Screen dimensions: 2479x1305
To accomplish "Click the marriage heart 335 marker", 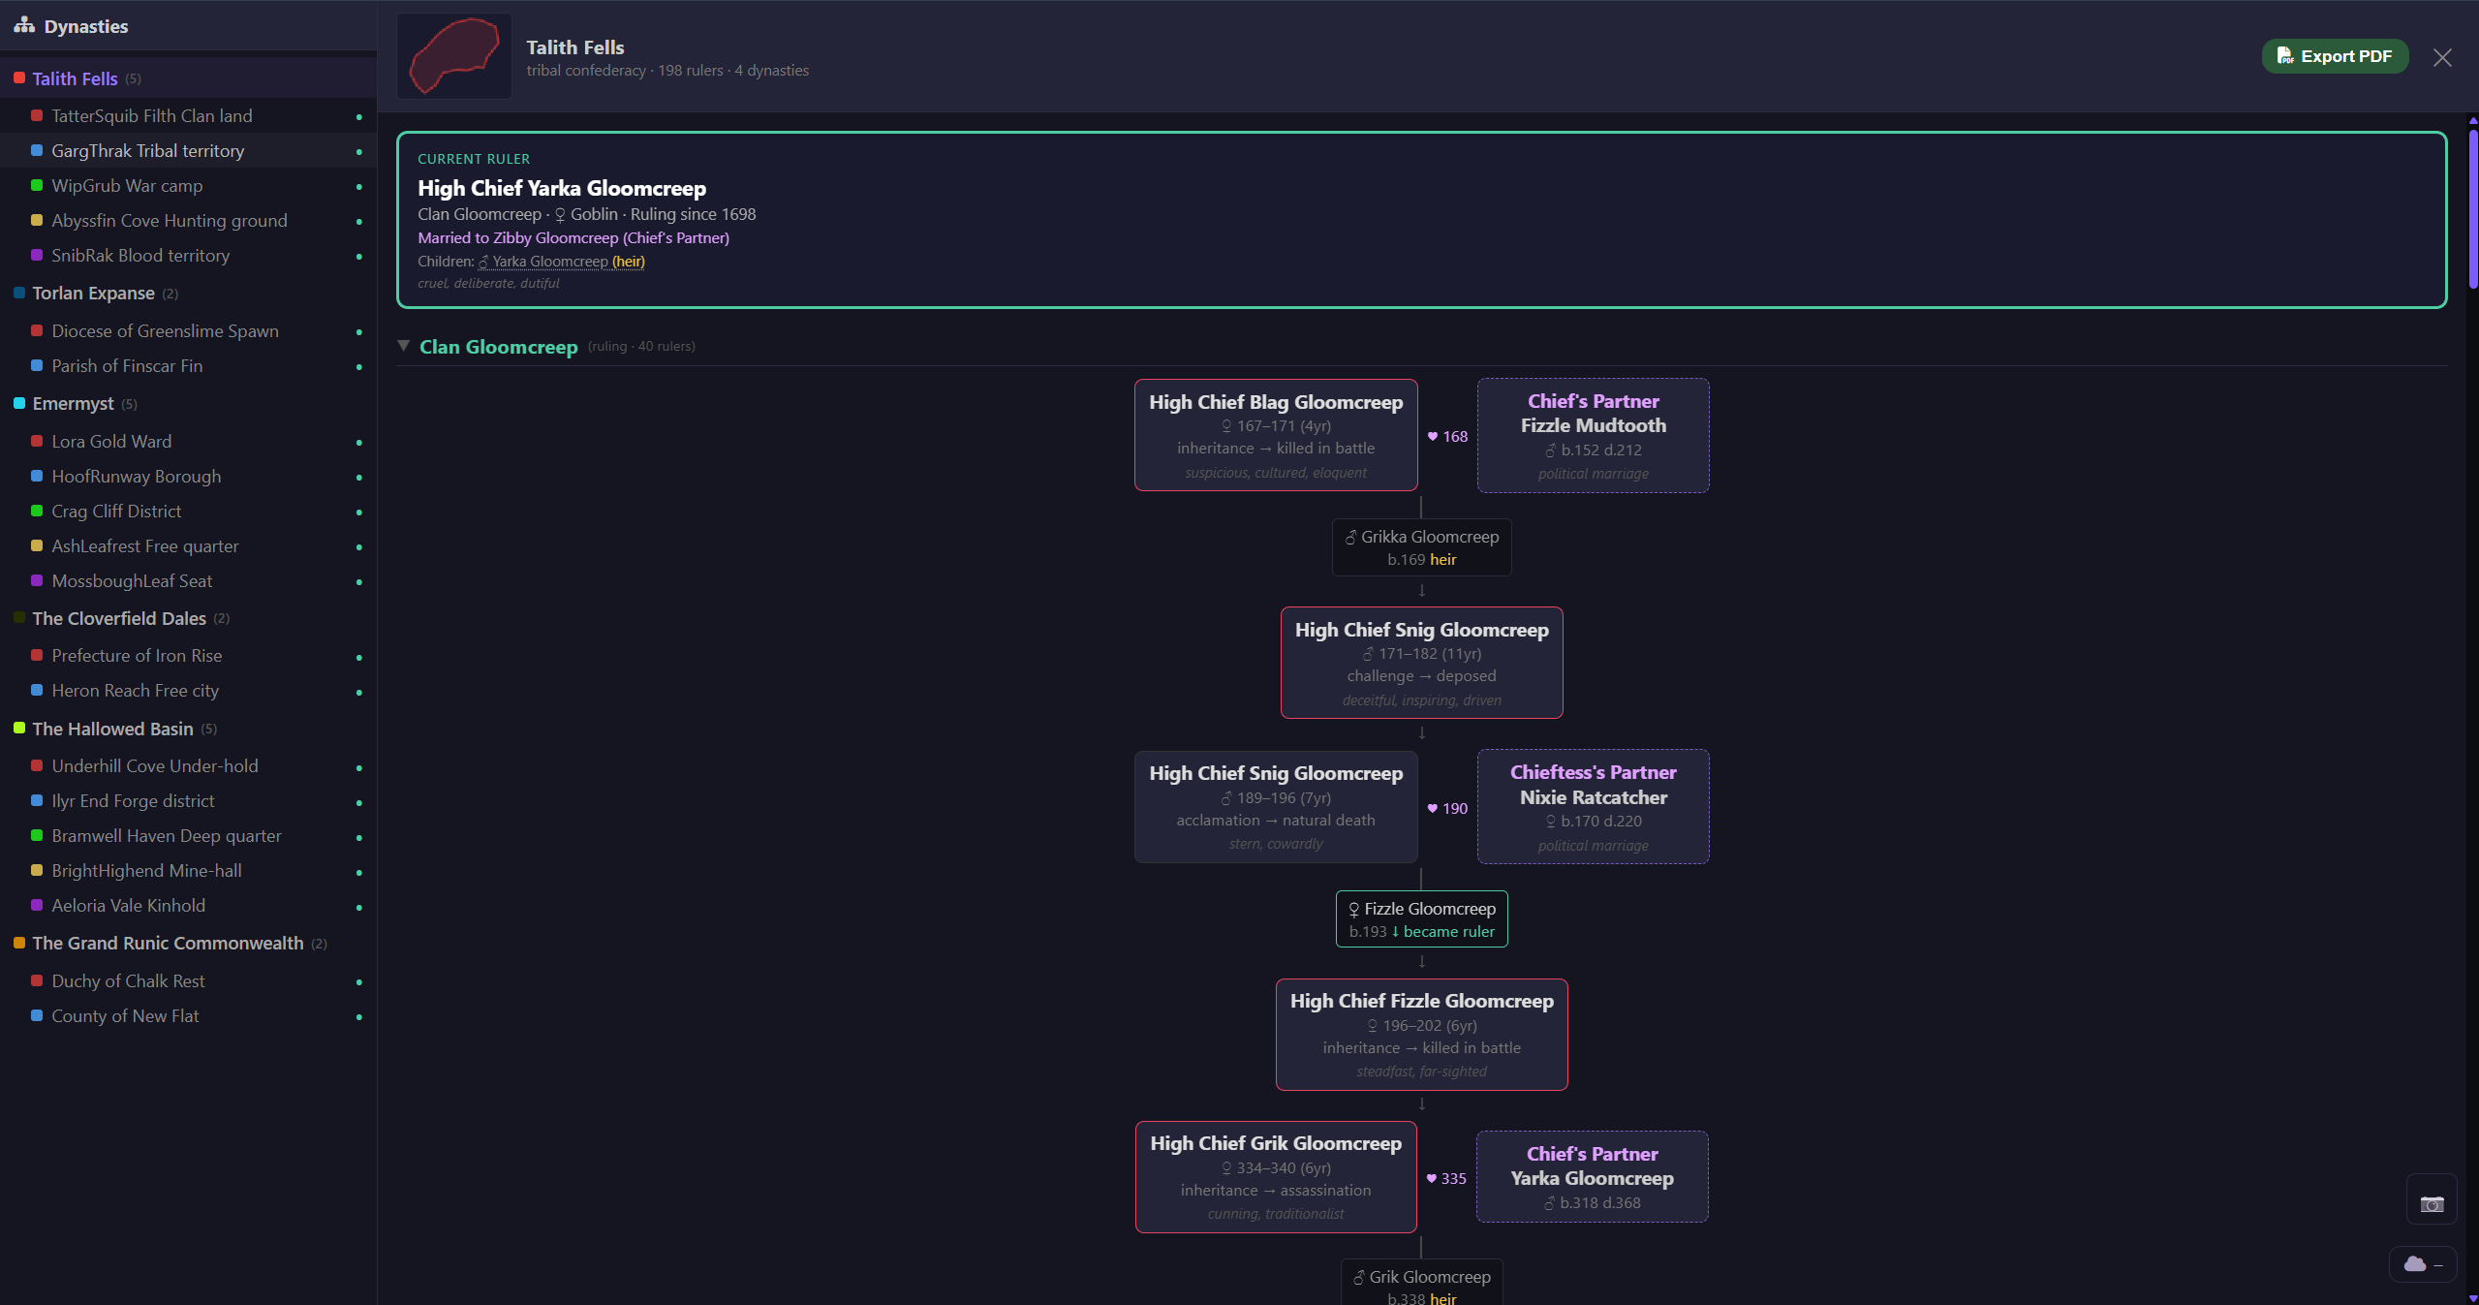I will point(1446,1178).
